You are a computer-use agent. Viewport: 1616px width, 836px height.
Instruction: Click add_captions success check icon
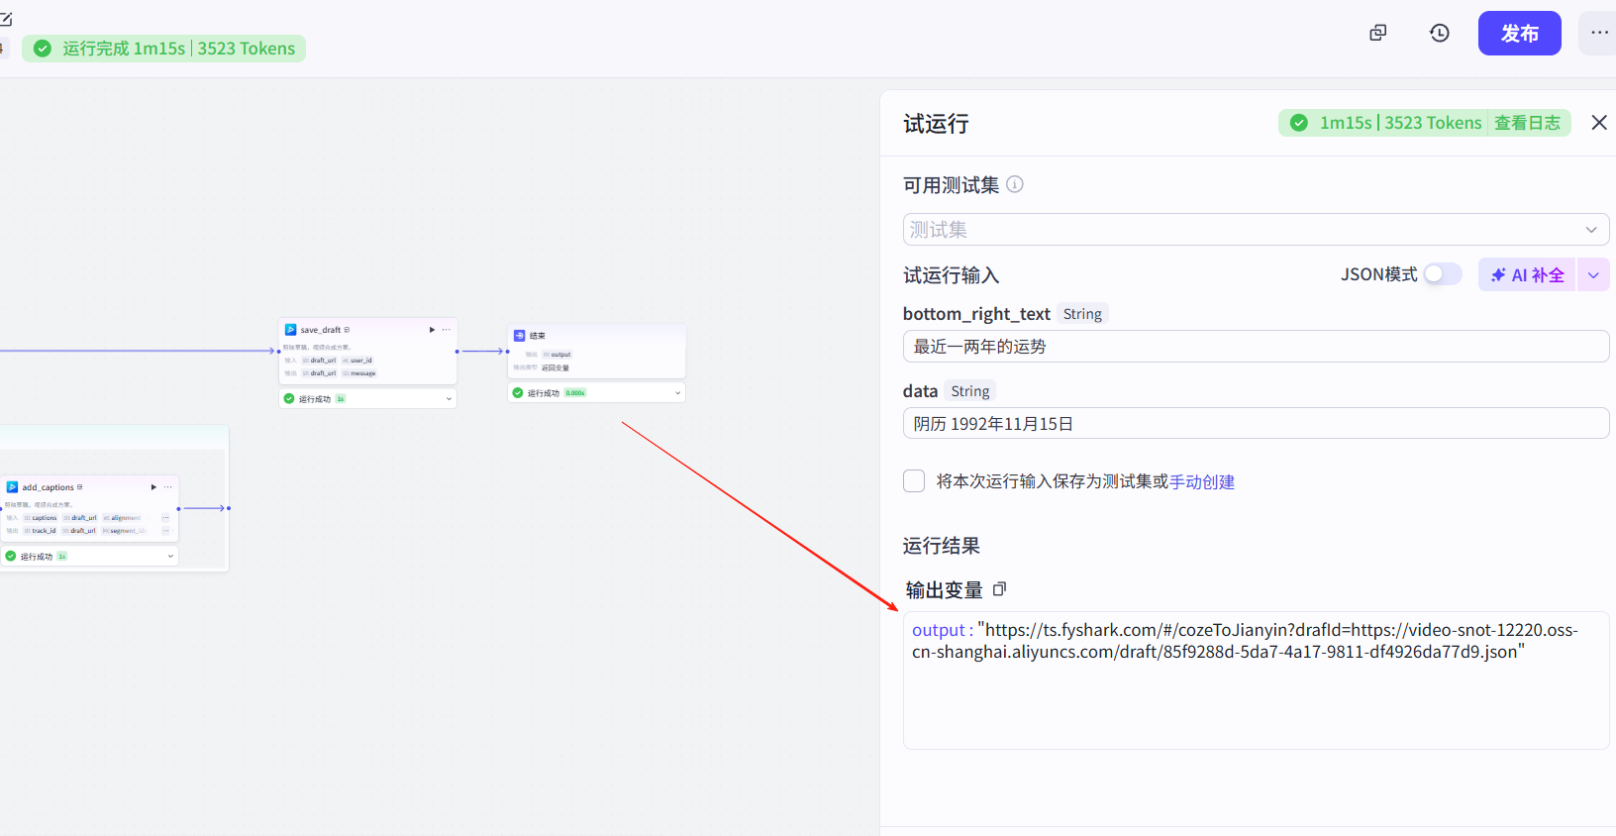coord(11,557)
